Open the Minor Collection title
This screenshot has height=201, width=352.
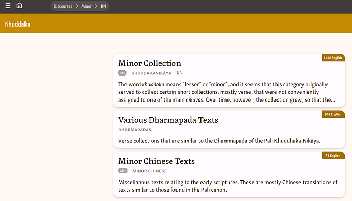150,63
